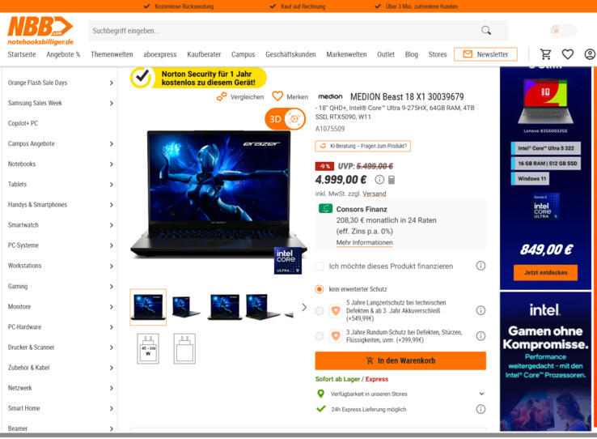Expand 'Verfügbarkeit in unseren Stores' dropdown
Image resolution: width=597 pixels, height=439 pixels.
481,394
